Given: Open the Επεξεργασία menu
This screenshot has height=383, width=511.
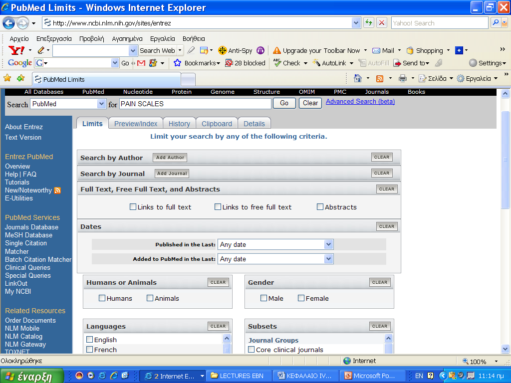Looking at the screenshot, I should (54, 39).
